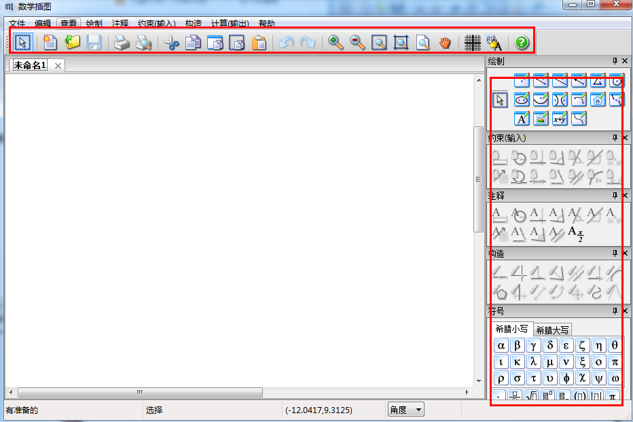Open the 查看 menu
Image resolution: width=633 pixels, height=422 pixels.
[69, 23]
